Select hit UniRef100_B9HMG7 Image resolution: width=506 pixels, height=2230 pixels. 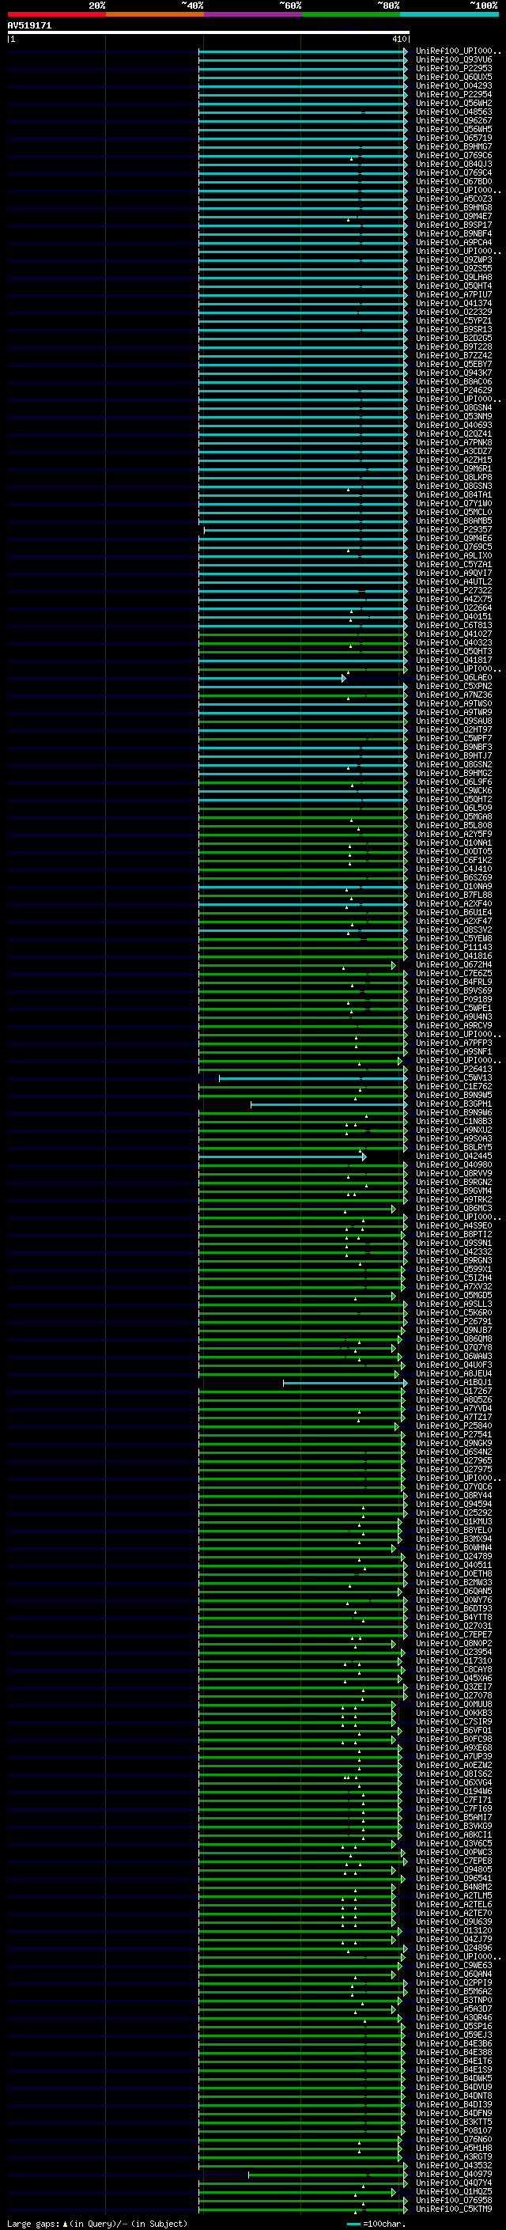[454, 146]
